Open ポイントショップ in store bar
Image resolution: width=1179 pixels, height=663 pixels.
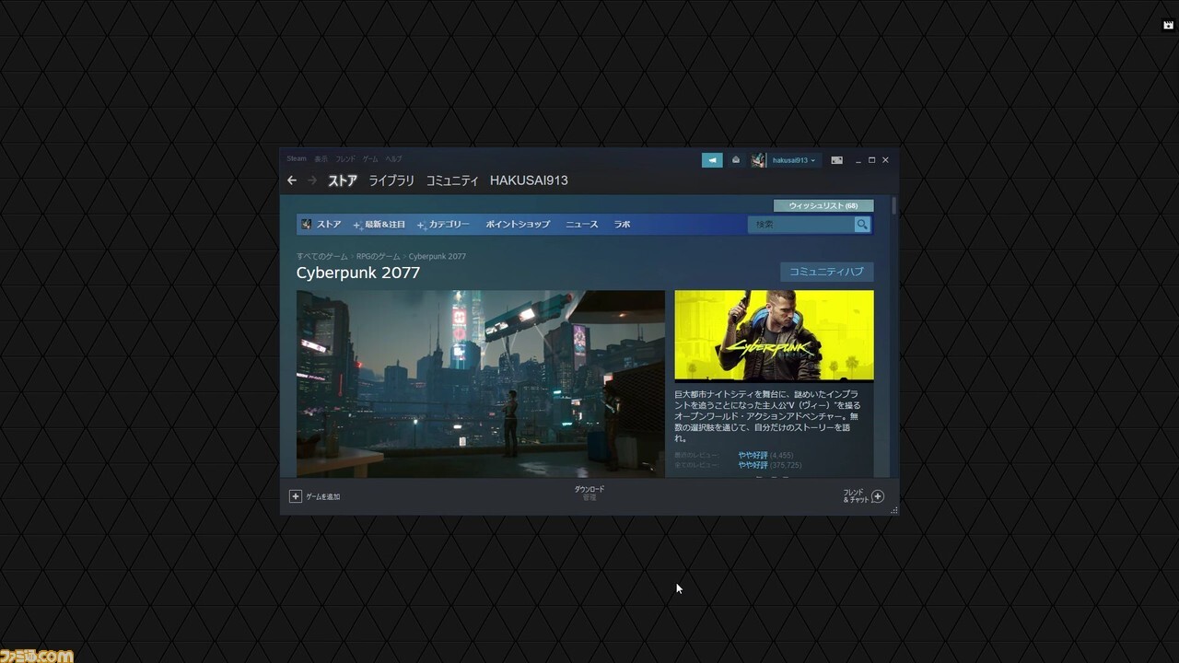[x=518, y=225]
